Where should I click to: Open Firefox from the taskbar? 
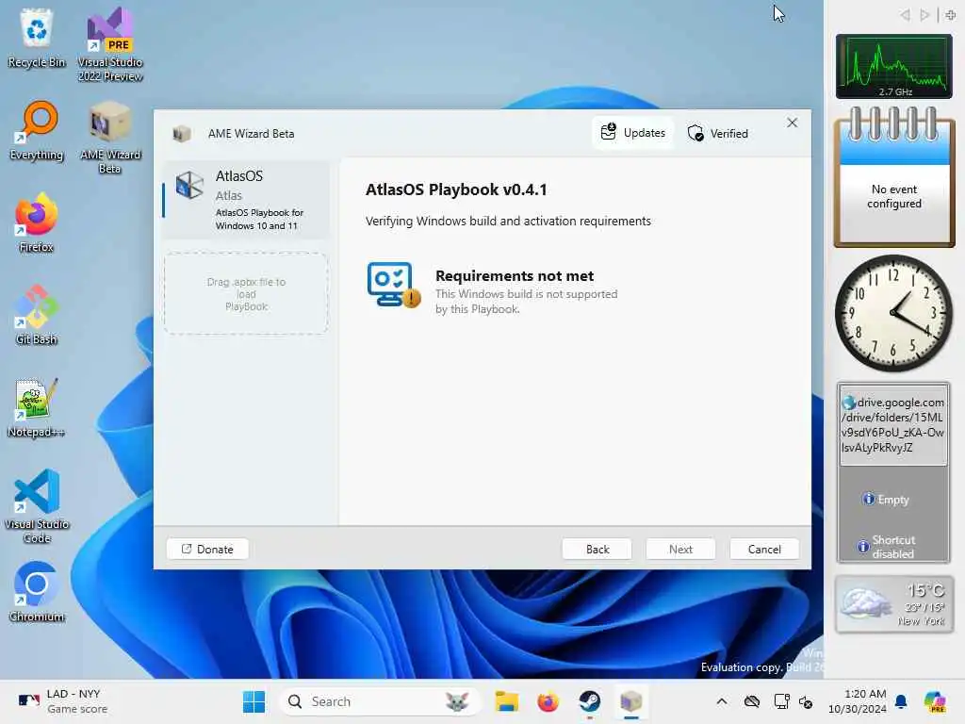tap(548, 701)
